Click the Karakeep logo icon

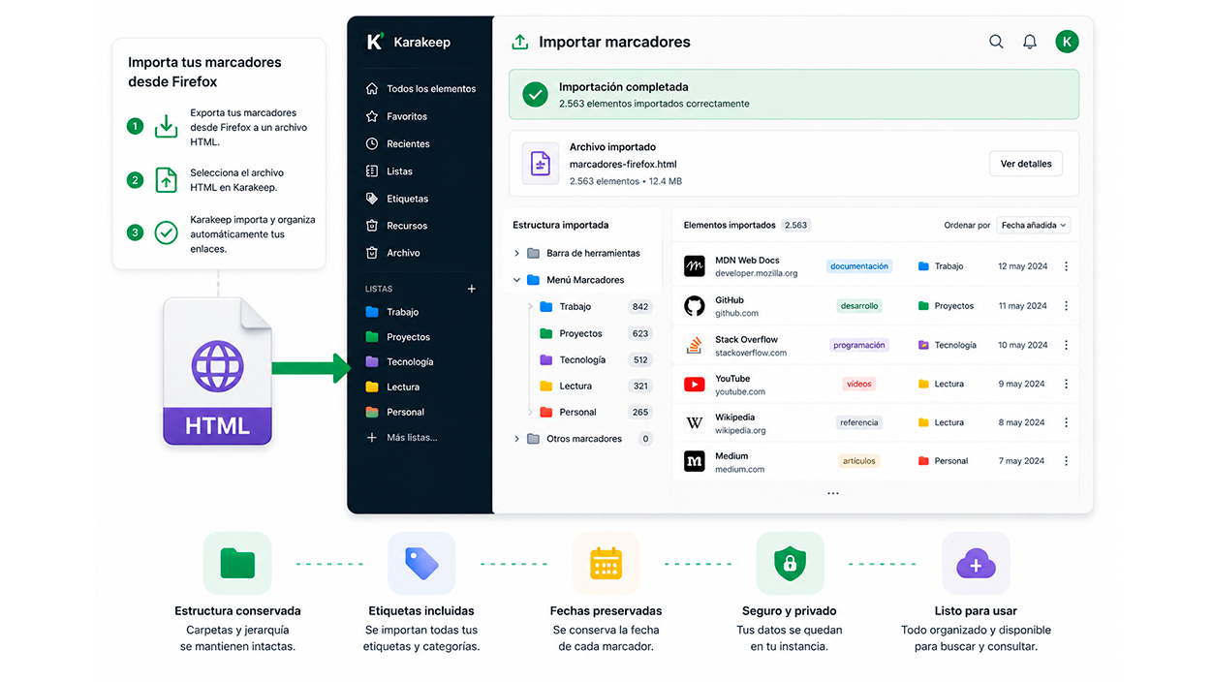(375, 42)
